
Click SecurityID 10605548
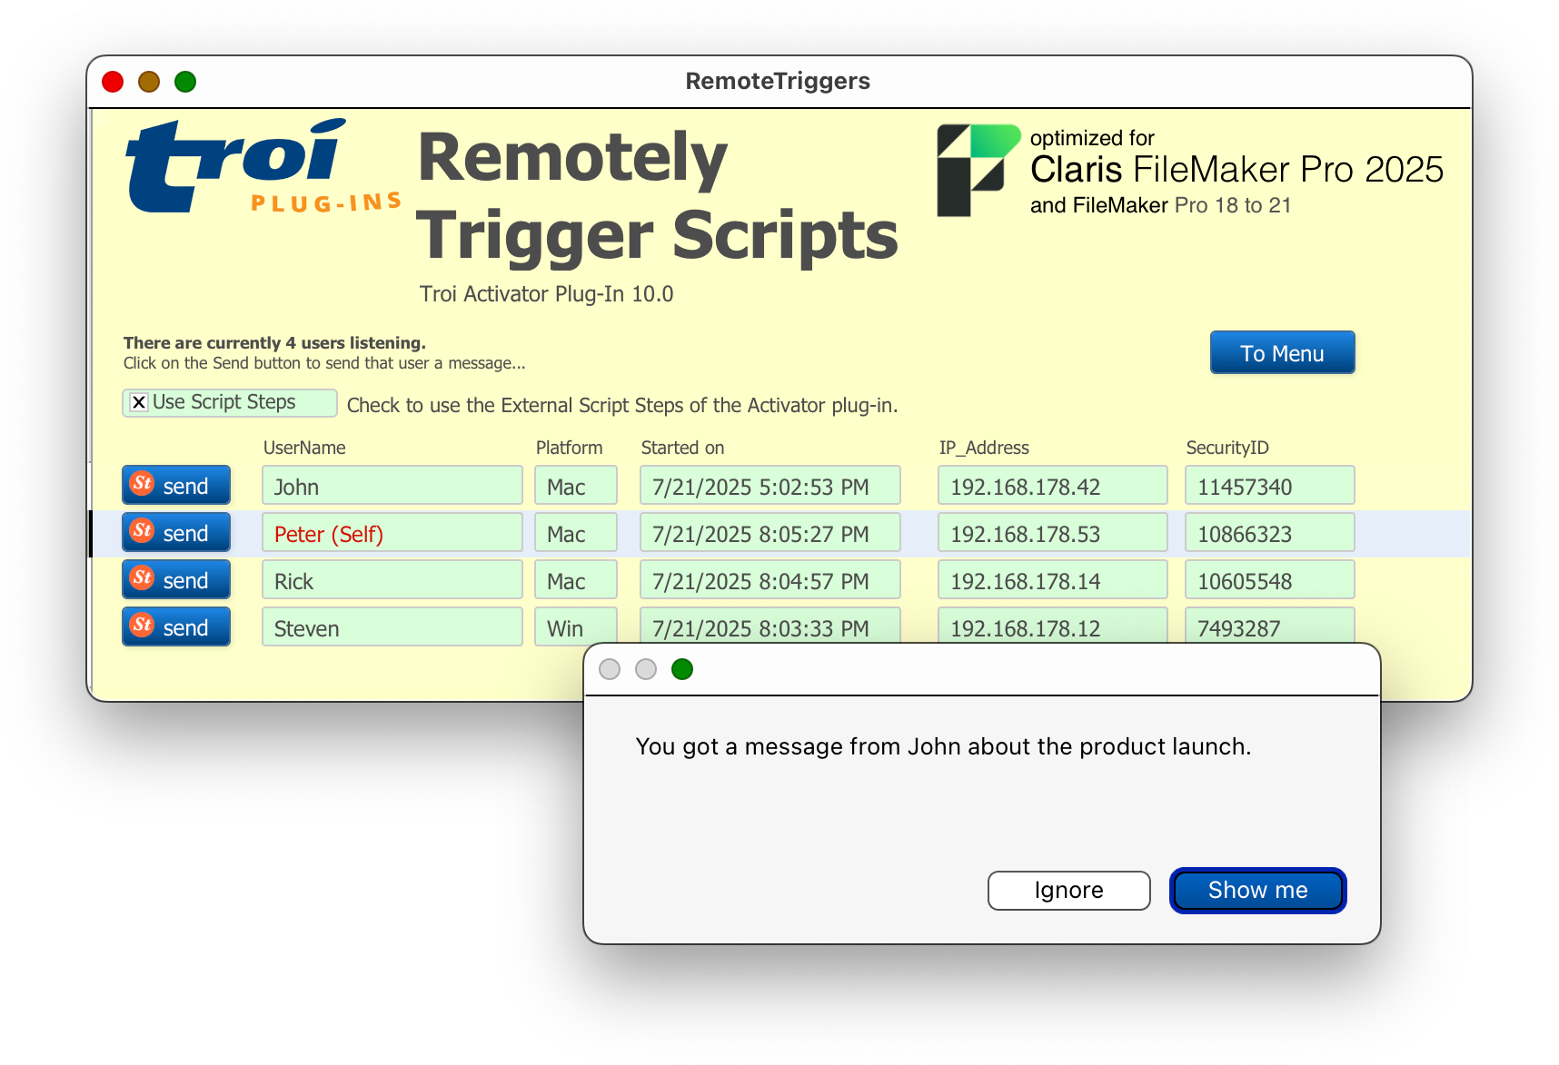1270,579
